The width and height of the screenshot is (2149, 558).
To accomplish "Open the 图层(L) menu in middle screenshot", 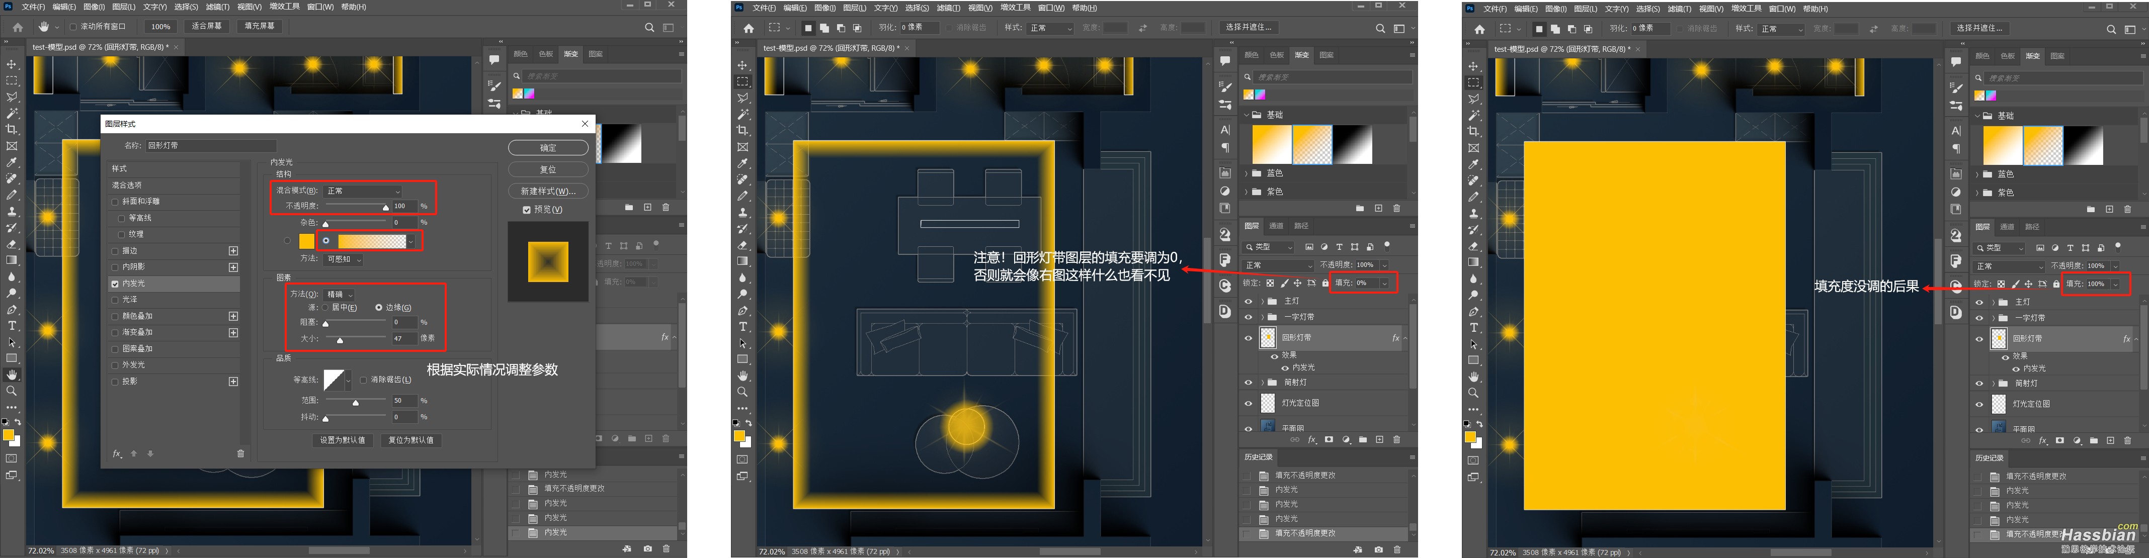I will click(854, 9).
